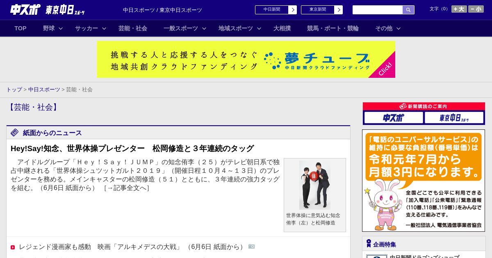Go to TOP in navigation bar
Viewport: 492px width, 258px height.
click(20, 28)
